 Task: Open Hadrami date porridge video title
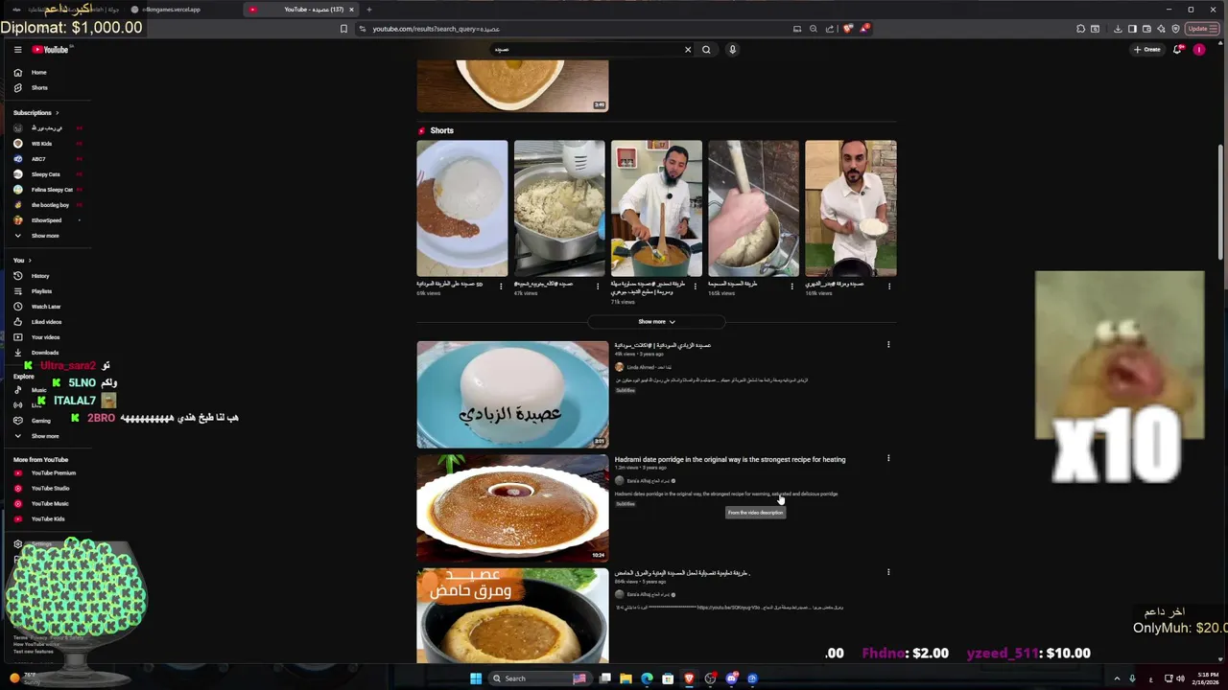click(730, 460)
